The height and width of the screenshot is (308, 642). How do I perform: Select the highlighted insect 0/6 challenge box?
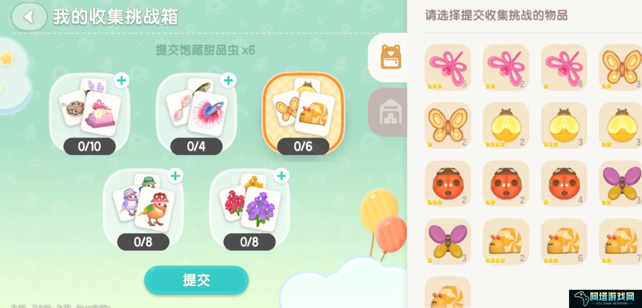coord(303,114)
